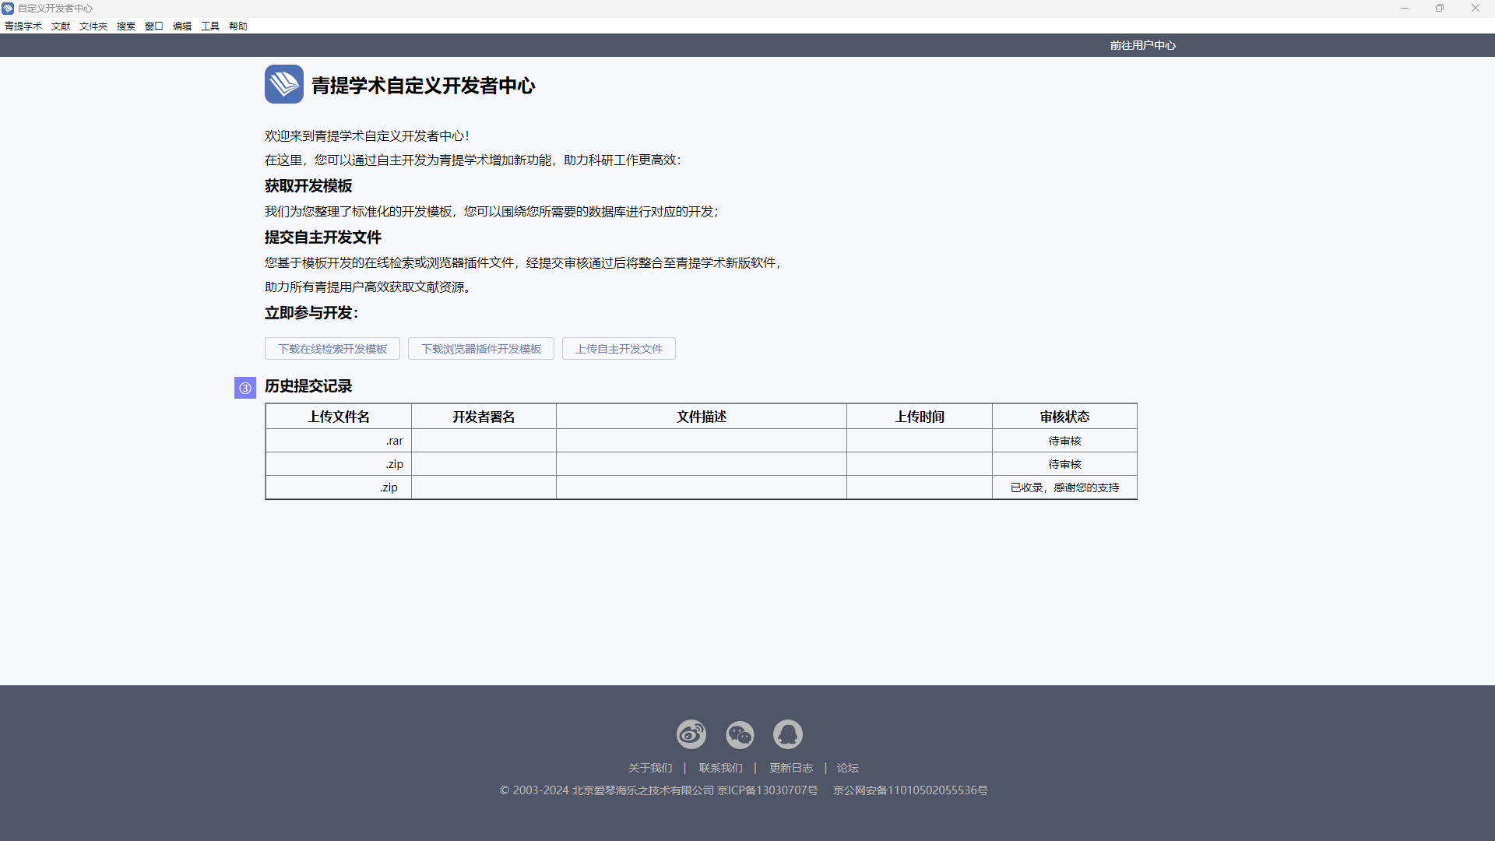Click the app icon in title bar

click(x=8, y=8)
